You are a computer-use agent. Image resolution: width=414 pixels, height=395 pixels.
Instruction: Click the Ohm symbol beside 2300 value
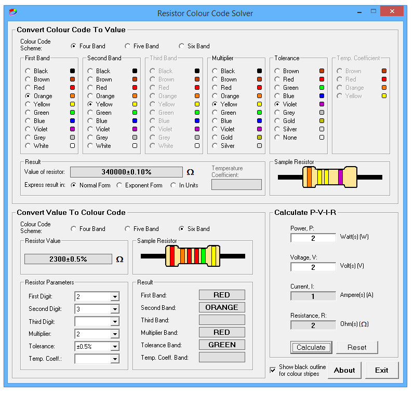click(119, 260)
